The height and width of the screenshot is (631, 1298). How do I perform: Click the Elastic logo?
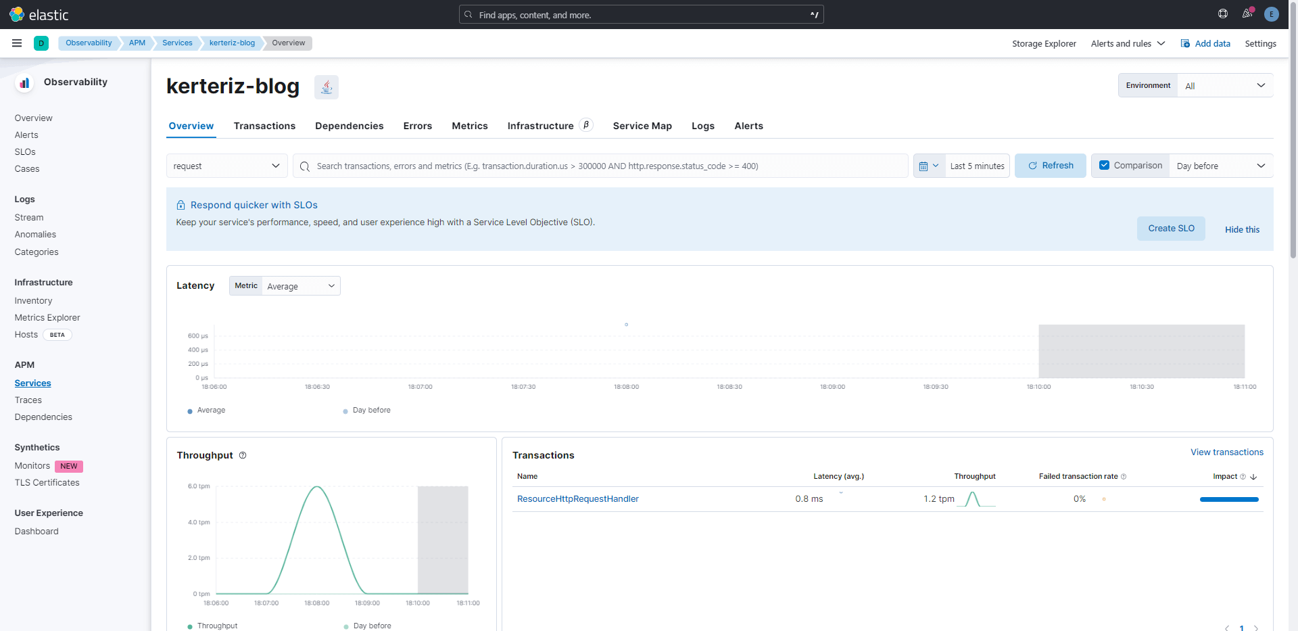(39, 14)
